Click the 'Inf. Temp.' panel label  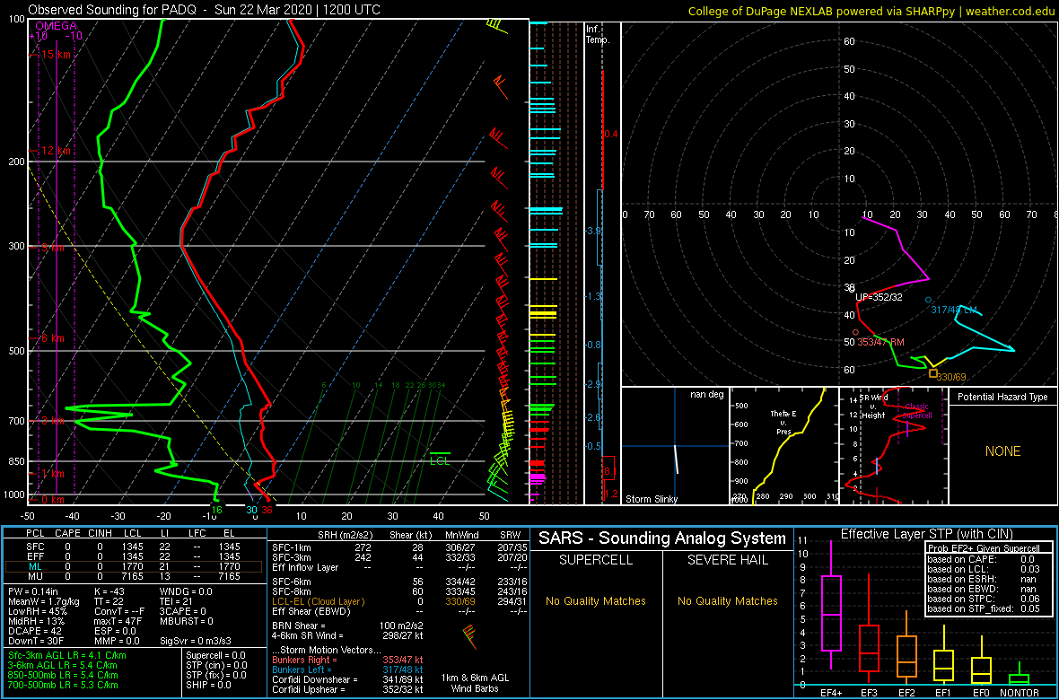[x=598, y=34]
